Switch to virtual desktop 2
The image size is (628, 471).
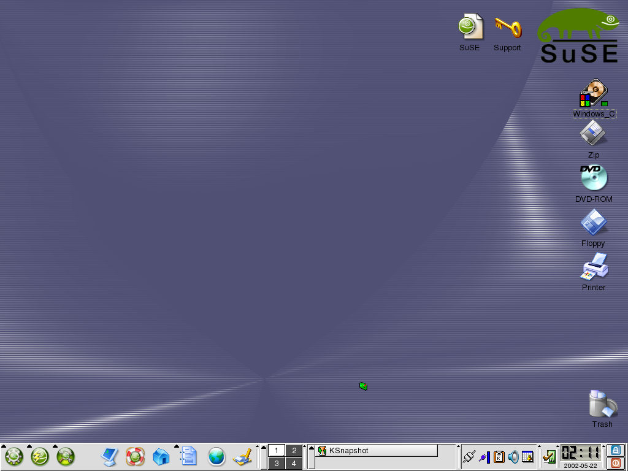pos(294,451)
